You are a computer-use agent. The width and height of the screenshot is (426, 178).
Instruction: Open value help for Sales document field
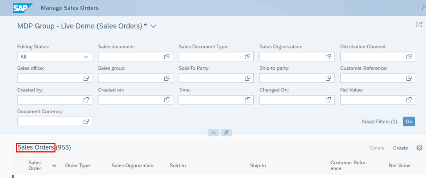click(x=167, y=57)
